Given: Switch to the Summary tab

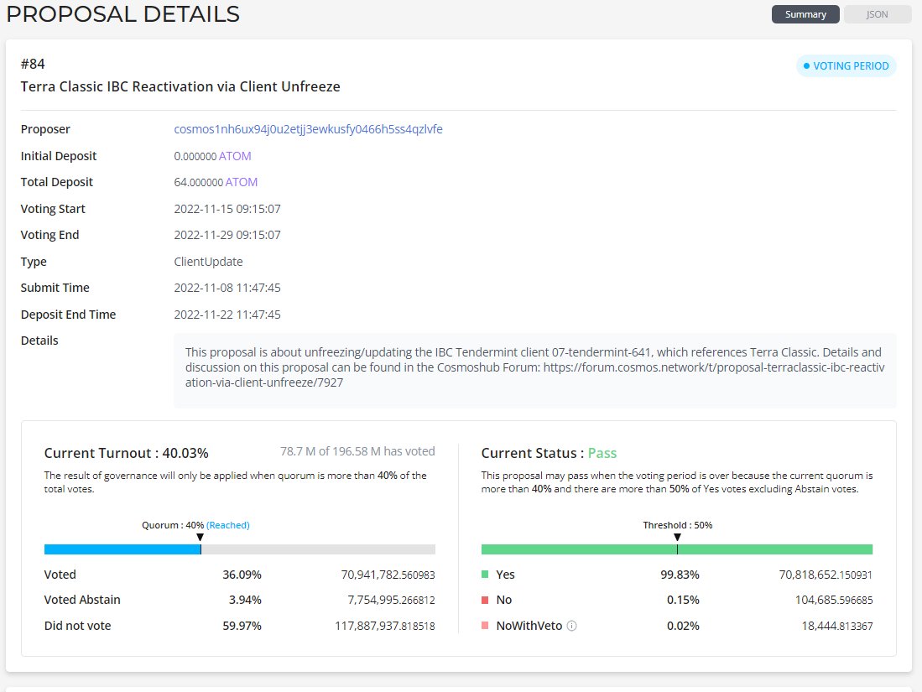Looking at the screenshot, I should pyautogui.click(x=805, y=14).
